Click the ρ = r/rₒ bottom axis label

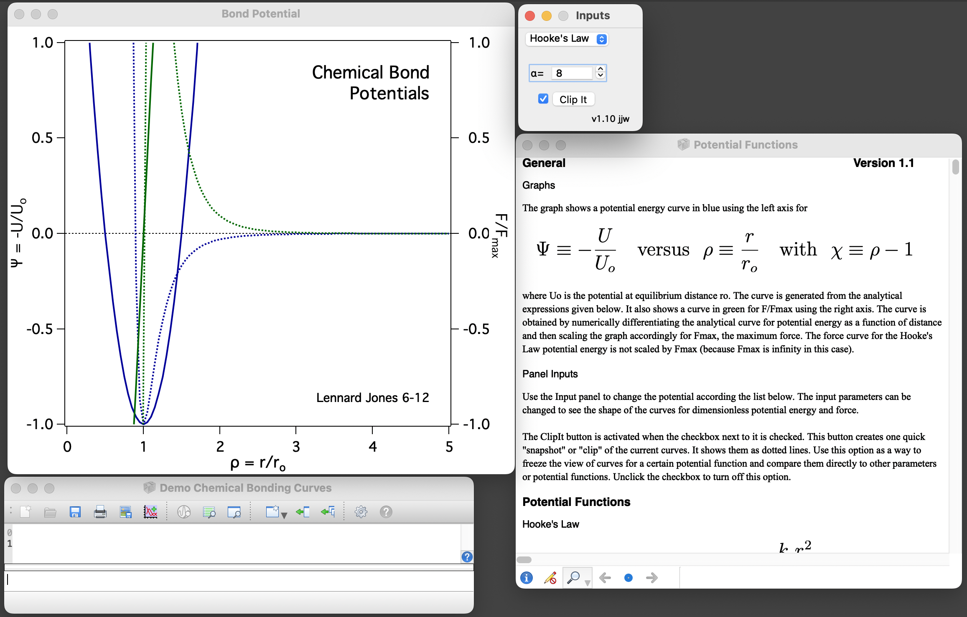click(x=258, y=463)
